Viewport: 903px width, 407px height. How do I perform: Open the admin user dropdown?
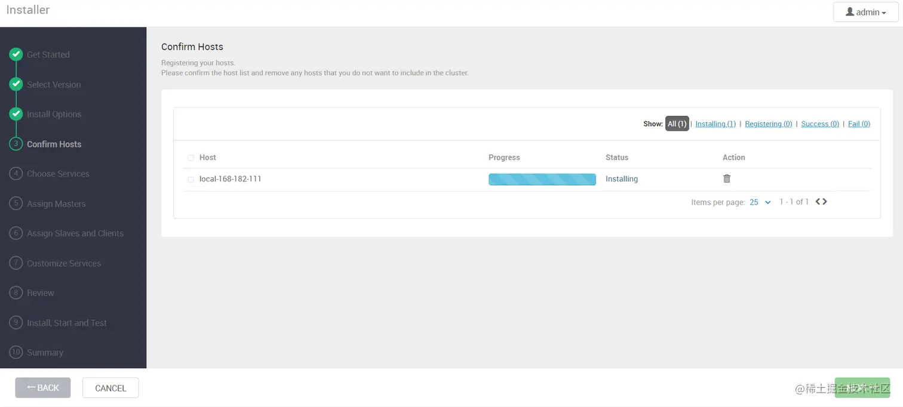tap(866, 12)
